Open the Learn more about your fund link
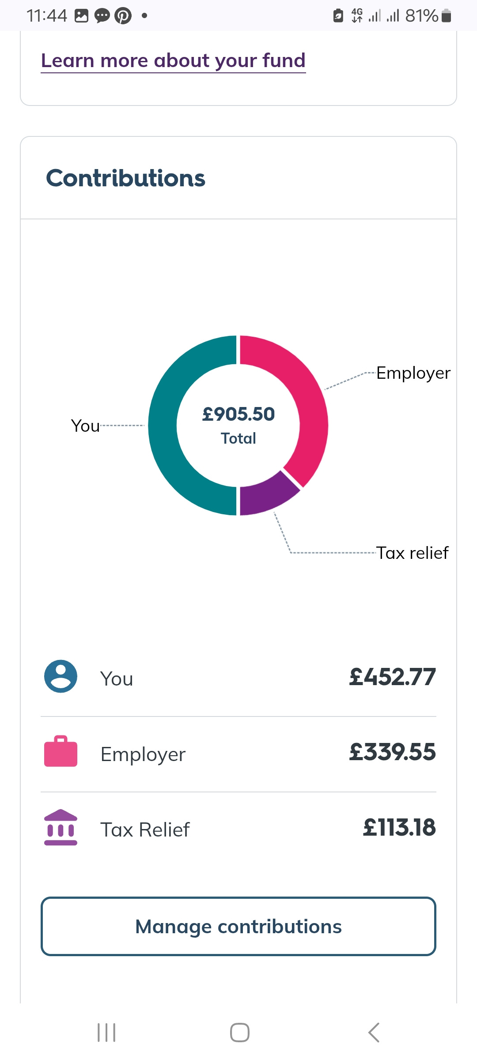477x1063 pixels. pos(173,60)
